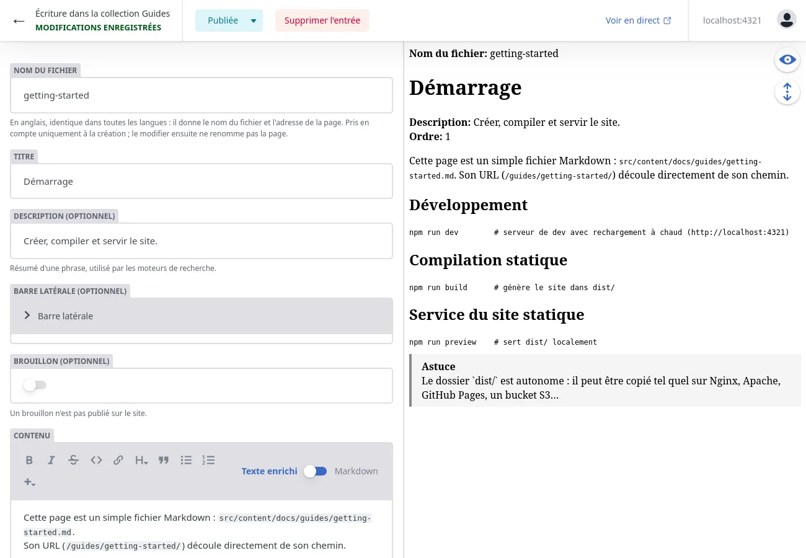
Task: Click the Développement heading in preview
Action: pos(469,205)
